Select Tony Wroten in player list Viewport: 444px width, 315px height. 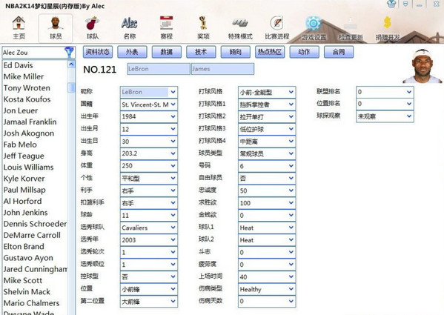pos(27,88)
